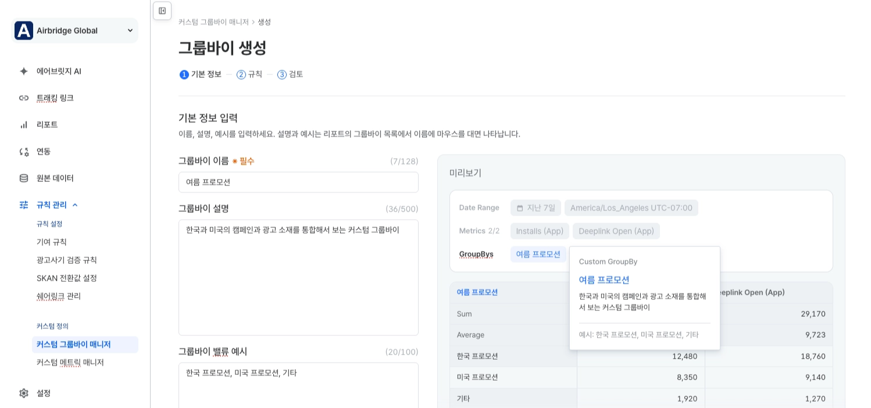
Task: Collapse the sidebar panel toggle icon
Action: [162, 10]
